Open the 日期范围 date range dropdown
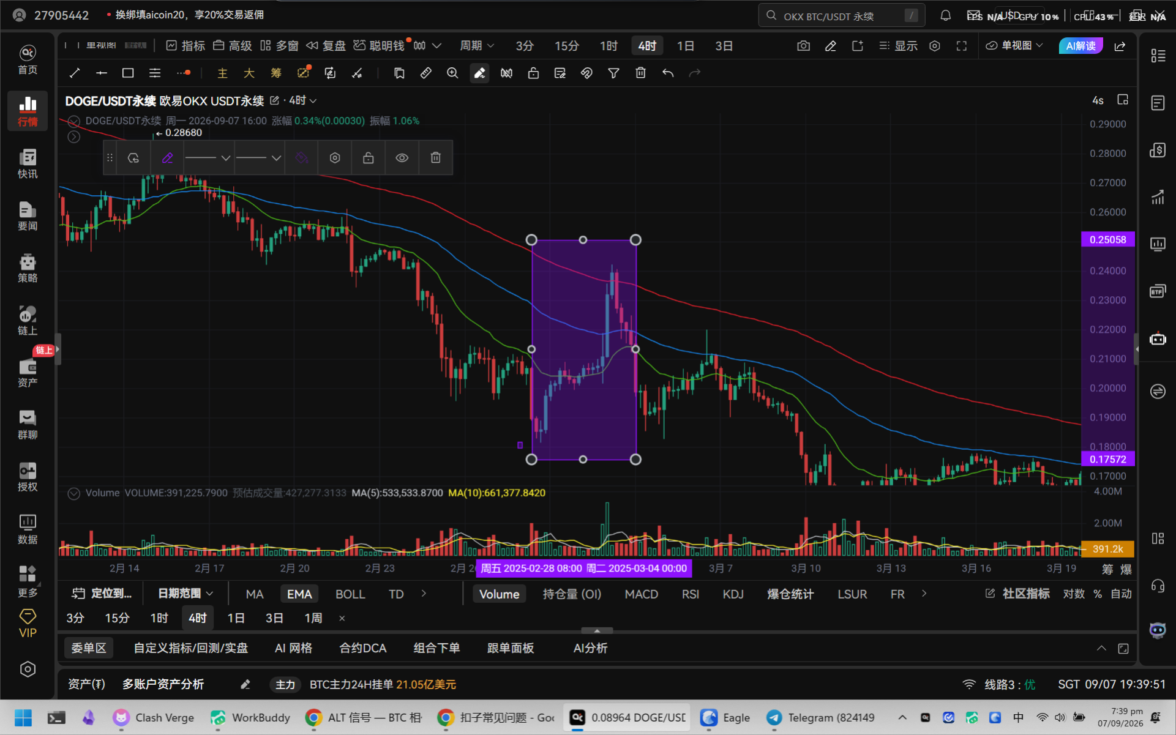The width and height of the screenshot is (1176, 735). click(x=185, y=594)
